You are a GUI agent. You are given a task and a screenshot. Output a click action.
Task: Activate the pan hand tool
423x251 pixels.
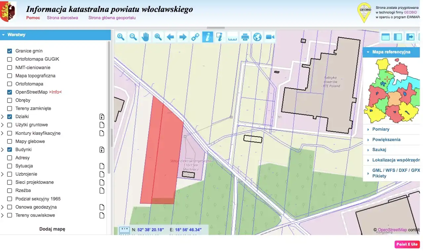(146, 37)
